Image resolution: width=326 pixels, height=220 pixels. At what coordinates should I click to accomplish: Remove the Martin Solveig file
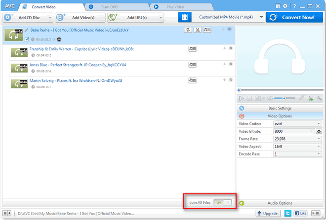231,80
